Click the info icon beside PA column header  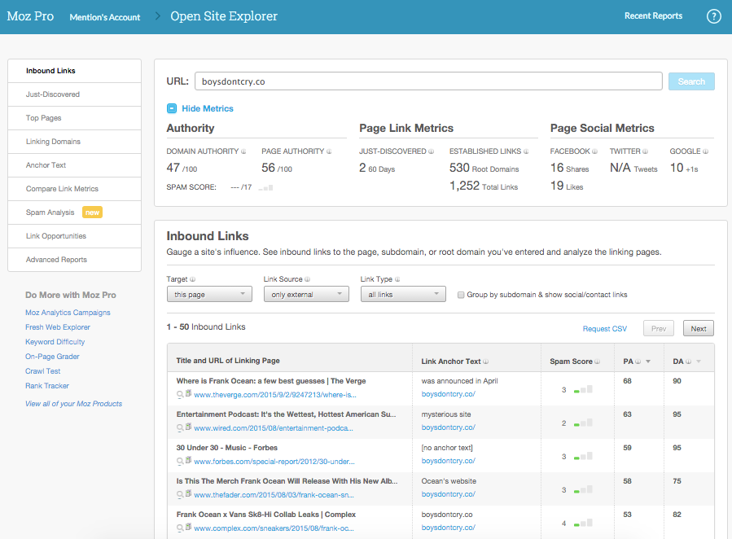pyautogui.click(x=638, y=362)
